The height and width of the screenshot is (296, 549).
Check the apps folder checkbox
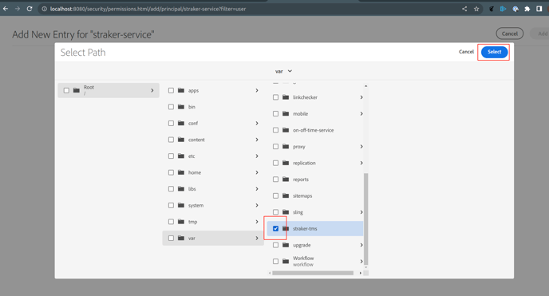click(171, 90)
